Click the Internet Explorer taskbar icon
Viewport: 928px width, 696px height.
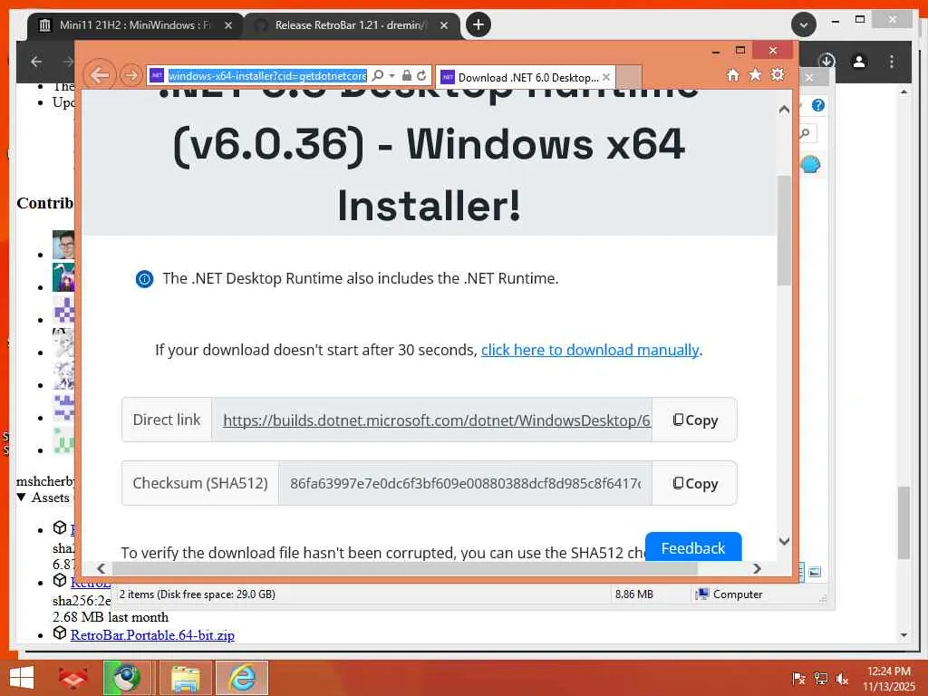coord(242,678)
